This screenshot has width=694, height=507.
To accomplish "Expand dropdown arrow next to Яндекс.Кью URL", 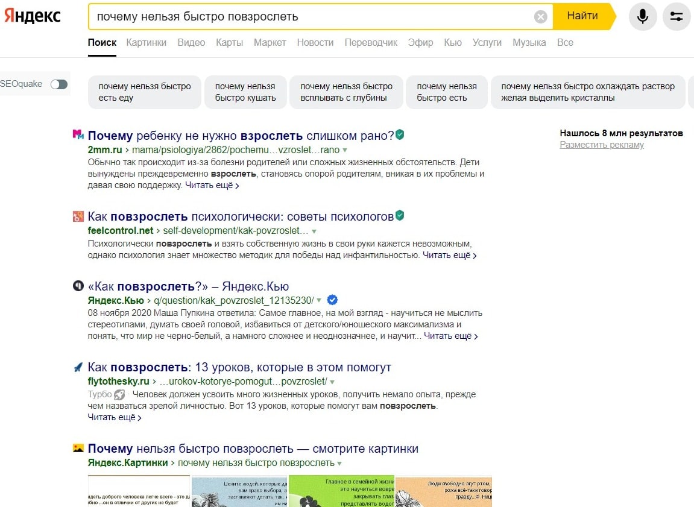I will pos(319,300).
